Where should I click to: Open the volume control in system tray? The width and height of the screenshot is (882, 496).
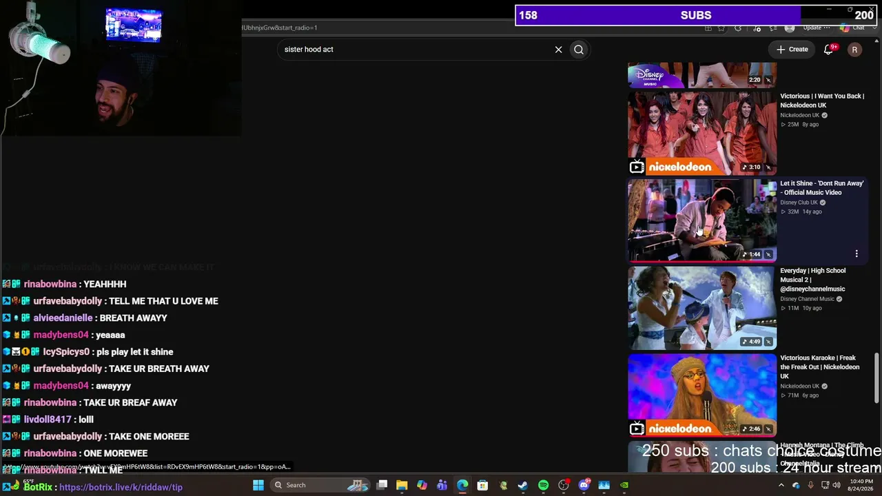click(x=837, y=485)
